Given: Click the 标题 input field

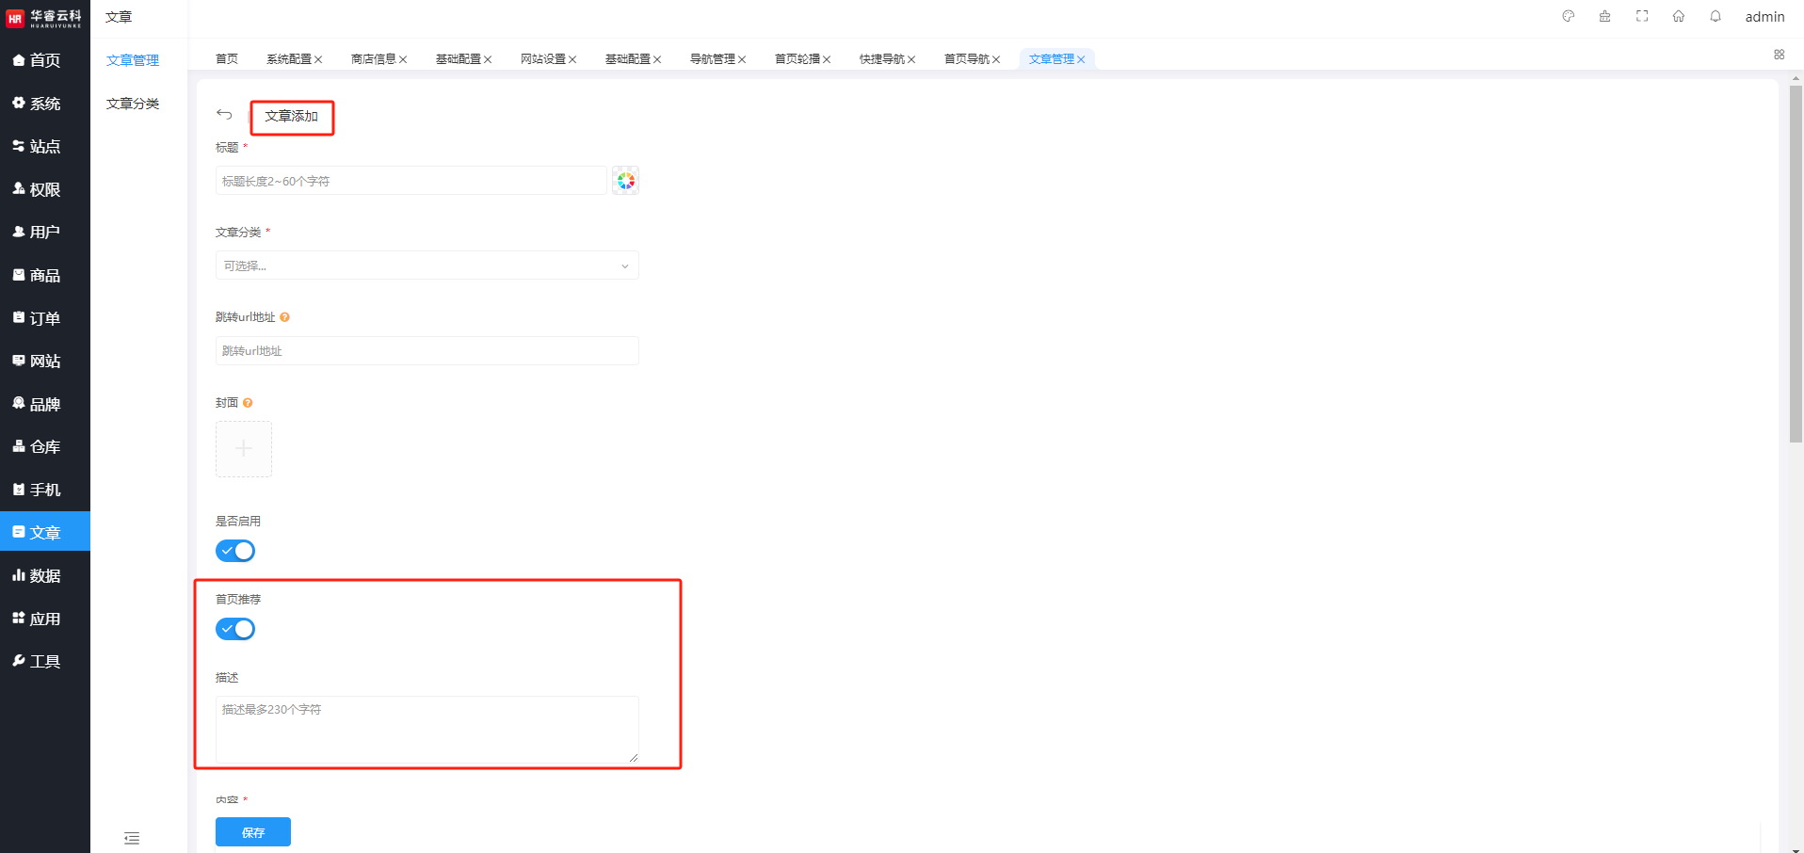Looking at the screenshot, I should point(411,181).
